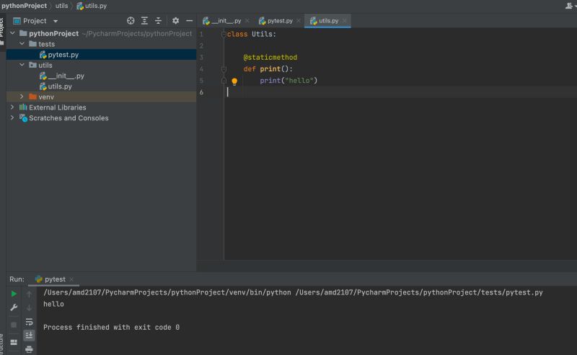Expand Scratches and Consoles node
The image size is (577, 355).
[12, 118]
